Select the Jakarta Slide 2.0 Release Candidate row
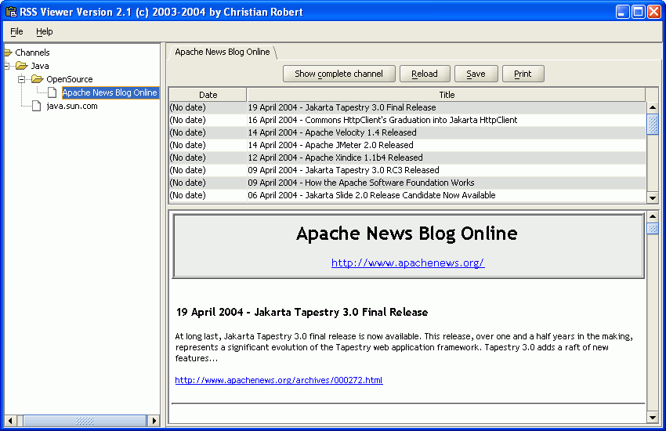666x431 pixels. click(x=407, y=195)
